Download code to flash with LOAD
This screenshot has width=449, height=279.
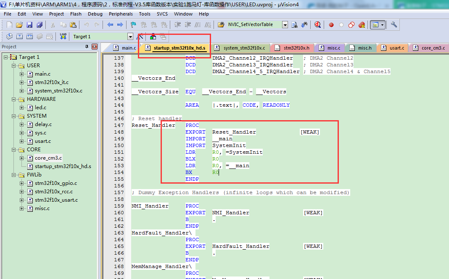point(63,36)
